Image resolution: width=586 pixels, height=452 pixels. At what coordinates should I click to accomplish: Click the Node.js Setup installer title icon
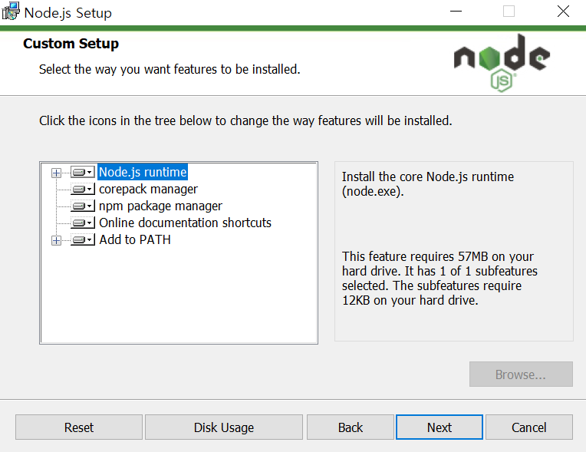coord(11,12)
